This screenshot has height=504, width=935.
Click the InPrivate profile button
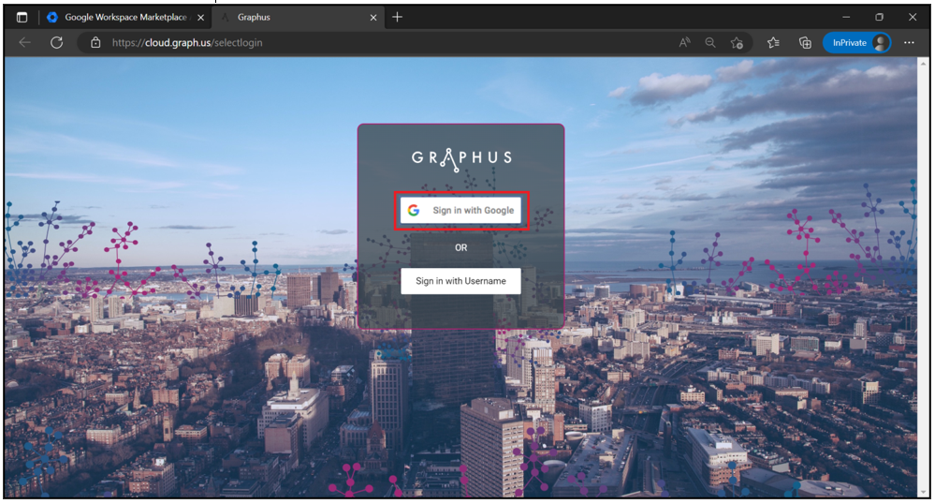pyautogui.click(x=857, y=42)
